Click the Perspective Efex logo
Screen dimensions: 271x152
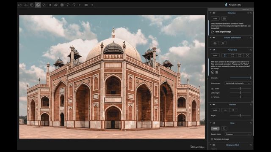tap(226, 5)
